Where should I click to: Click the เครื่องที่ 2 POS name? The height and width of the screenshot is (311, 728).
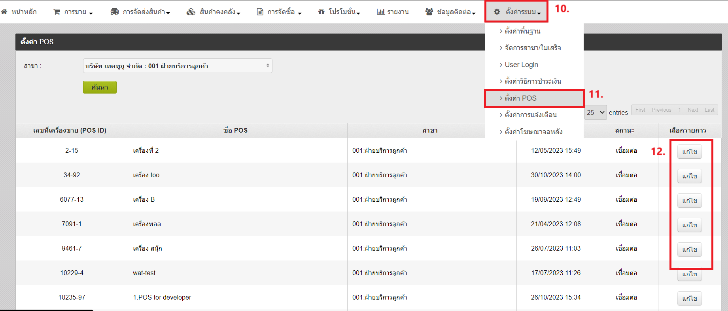pyautogui.click(x=146, y=150)
